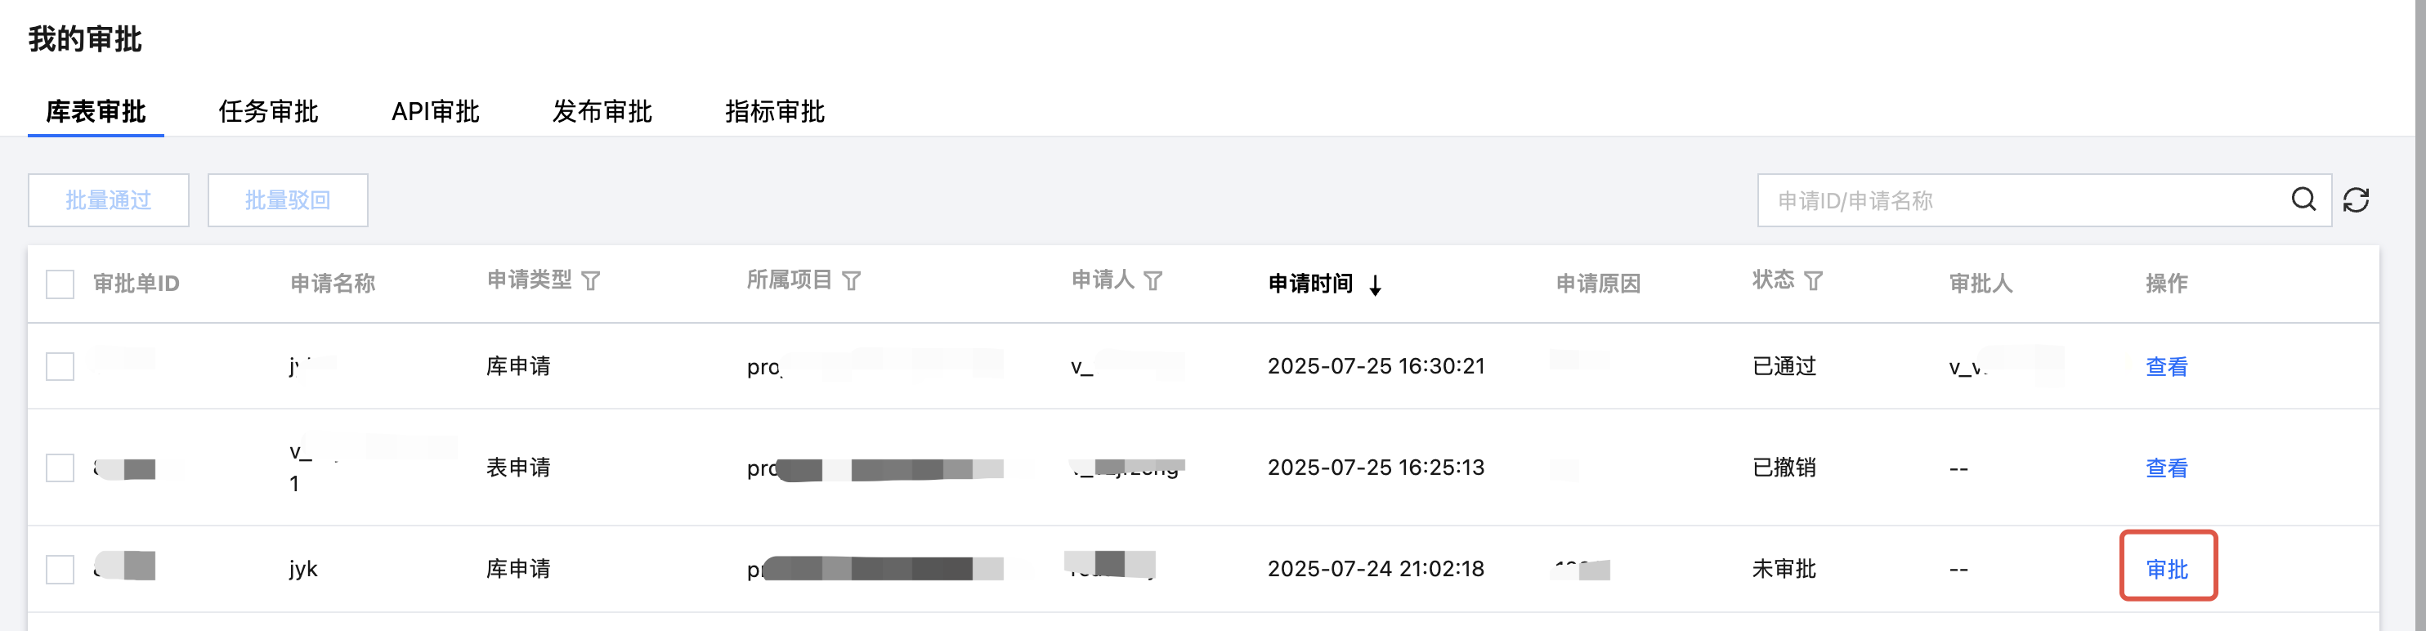Open the 申请人 column filter

click(1153, 280)
